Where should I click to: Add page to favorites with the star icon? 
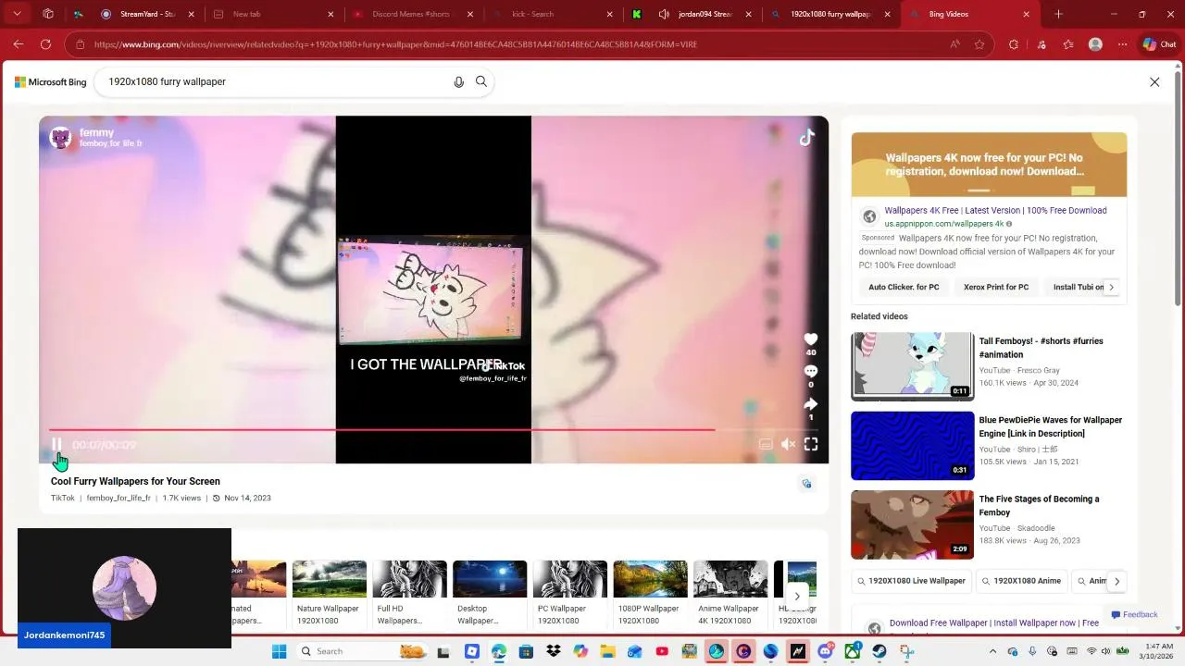tap(979, 44)
